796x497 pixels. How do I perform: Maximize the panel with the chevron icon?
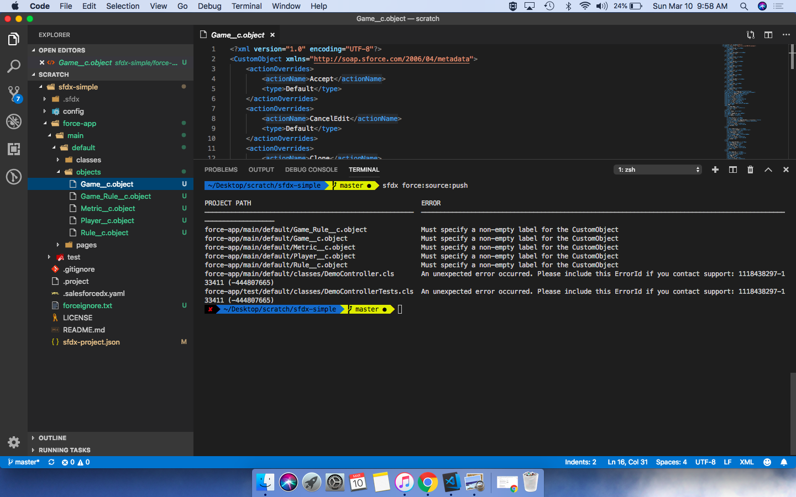pyautogui.click(x=768, y=170)
